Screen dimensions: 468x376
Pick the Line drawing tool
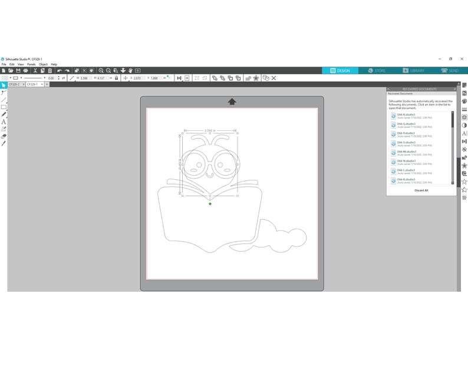4,100
